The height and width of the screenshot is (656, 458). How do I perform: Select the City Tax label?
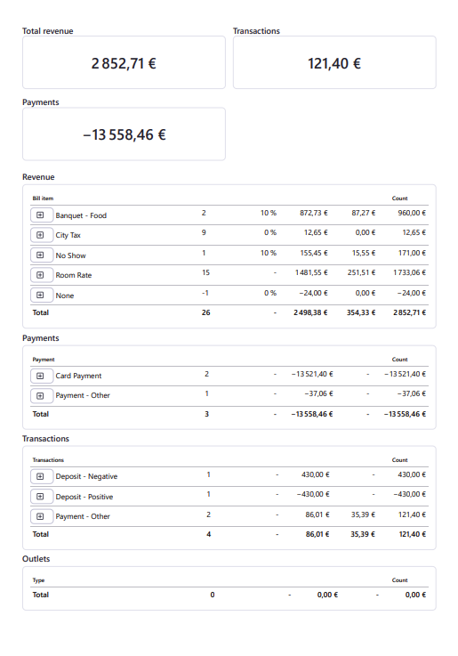tap(68, 235)
